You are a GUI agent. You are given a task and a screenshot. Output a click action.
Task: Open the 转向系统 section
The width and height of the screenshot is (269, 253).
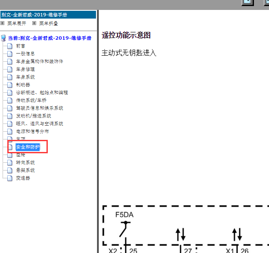tap(25, 162)
